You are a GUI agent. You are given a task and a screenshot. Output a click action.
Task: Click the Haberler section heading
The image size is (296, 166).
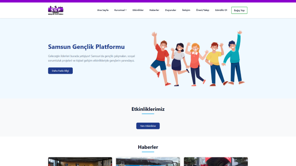point(148,147)
